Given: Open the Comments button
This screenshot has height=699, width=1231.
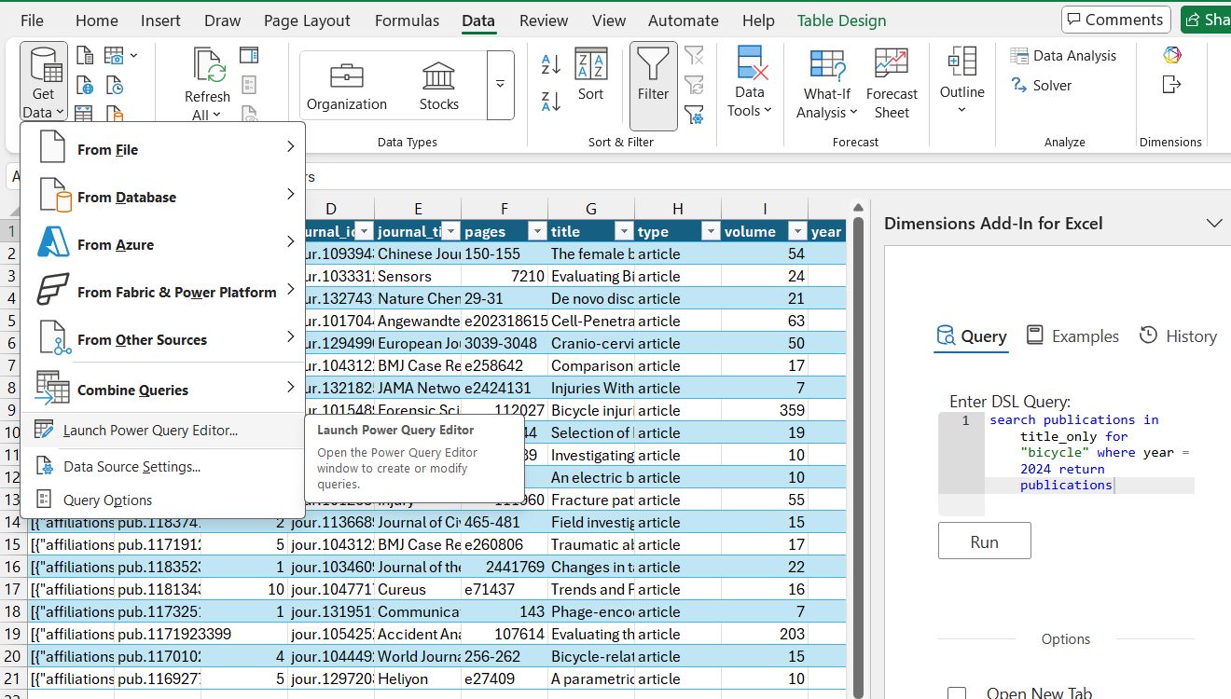Looking at the screenshot, I should pos(1115,20).
